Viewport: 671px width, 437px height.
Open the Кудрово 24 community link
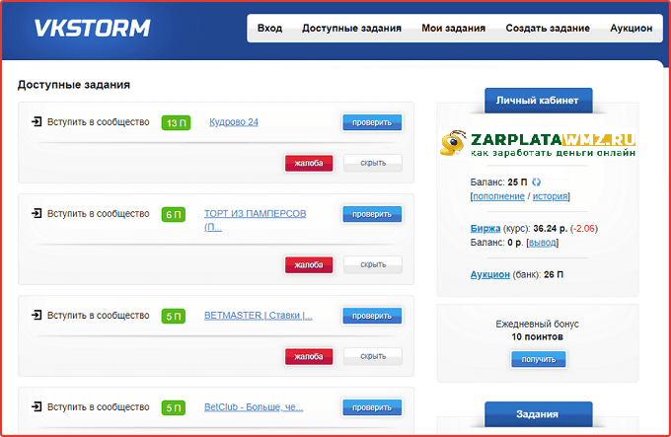(x=234, y=122)
